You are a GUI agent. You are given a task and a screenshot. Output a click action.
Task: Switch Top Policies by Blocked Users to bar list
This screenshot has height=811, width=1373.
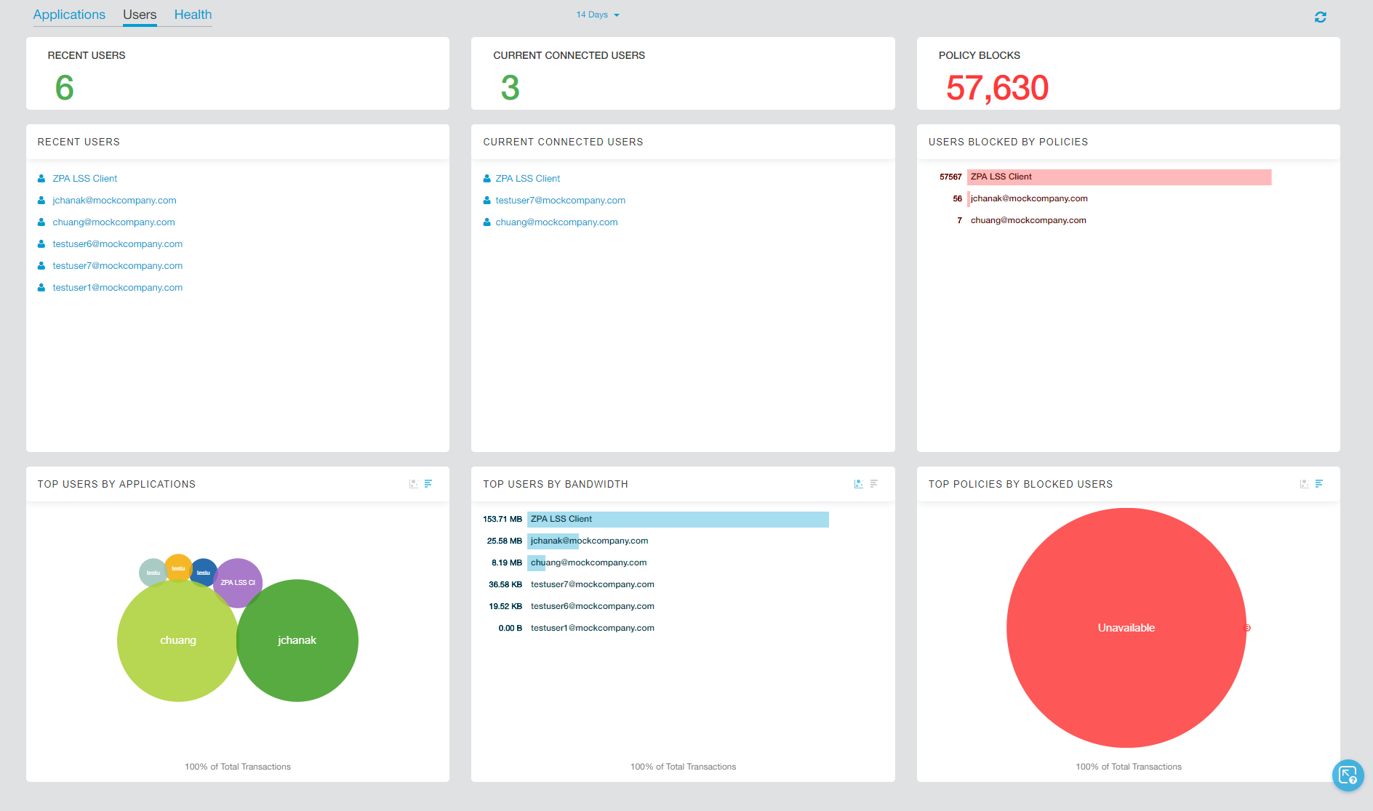1319,484
